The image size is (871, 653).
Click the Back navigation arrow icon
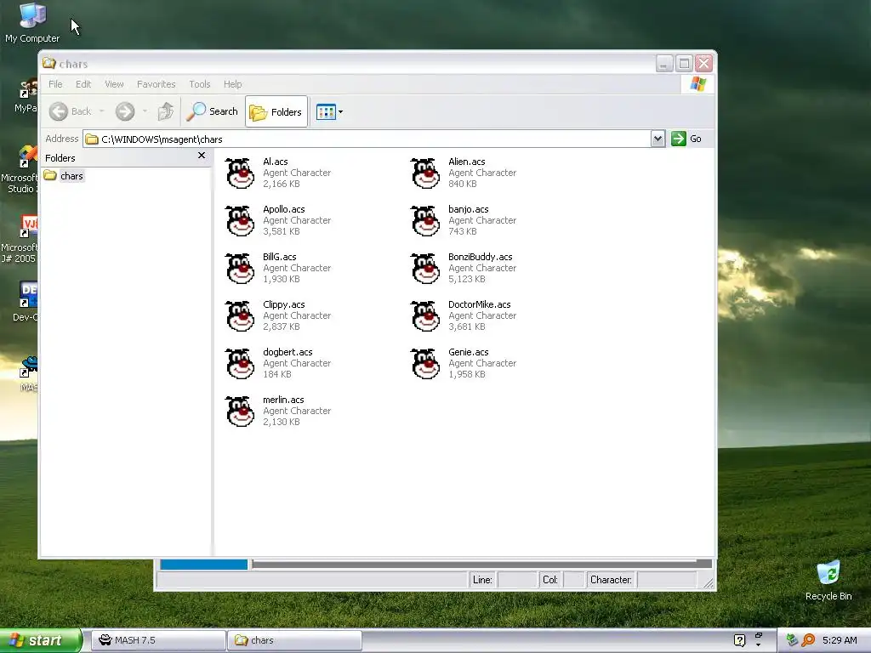tap(59, 111)
